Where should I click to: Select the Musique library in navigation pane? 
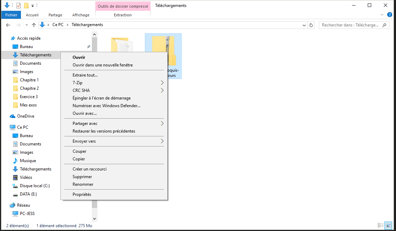click(28, 161)
